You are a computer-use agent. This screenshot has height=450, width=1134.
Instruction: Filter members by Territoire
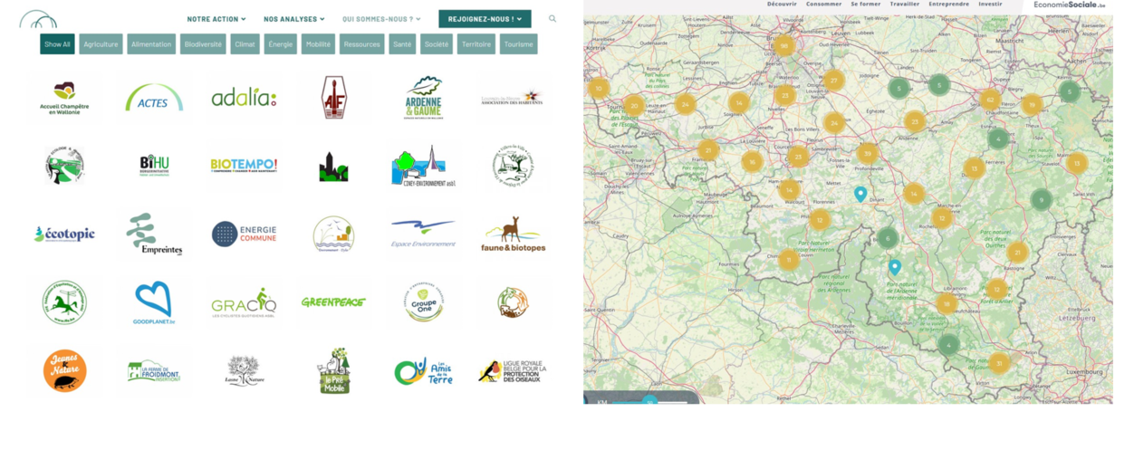tap(476, 44)
